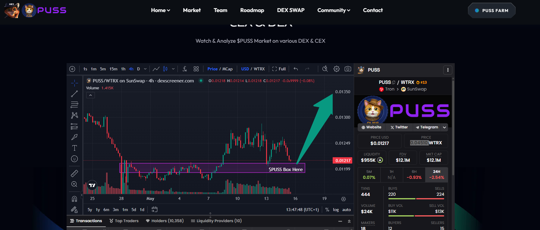Select the ruler measure tool
Viewport: 540px width, 230px height.
coord(74,173)
